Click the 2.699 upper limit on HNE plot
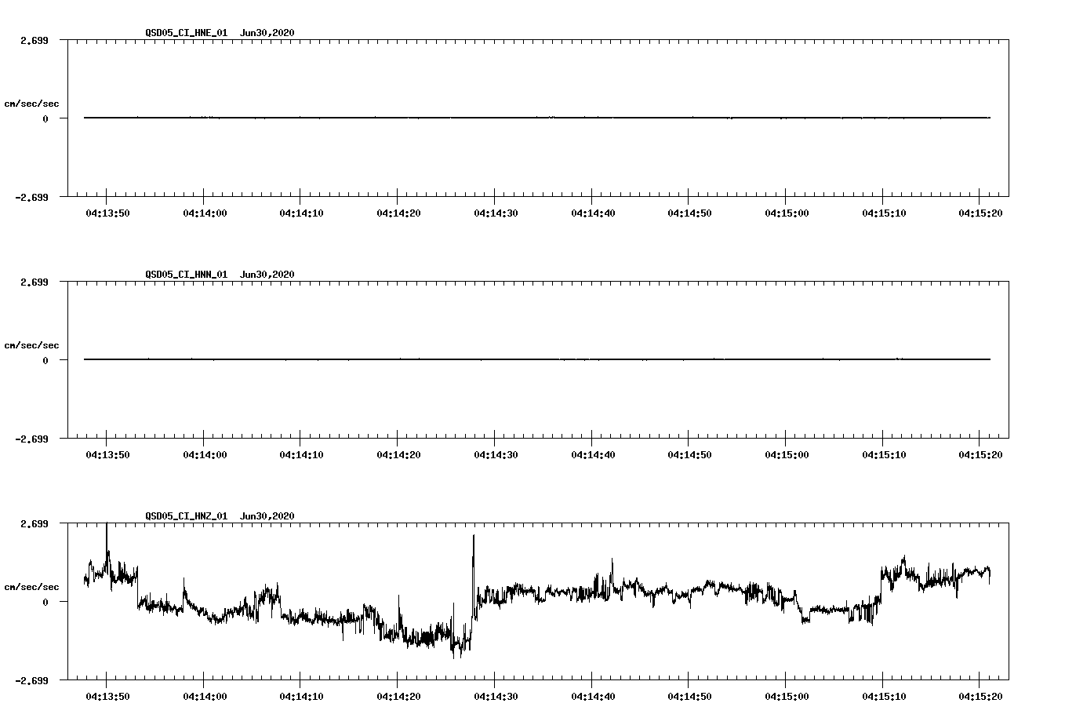Image resolution: width=1065 pixels, height=725 pixels. 34,40
